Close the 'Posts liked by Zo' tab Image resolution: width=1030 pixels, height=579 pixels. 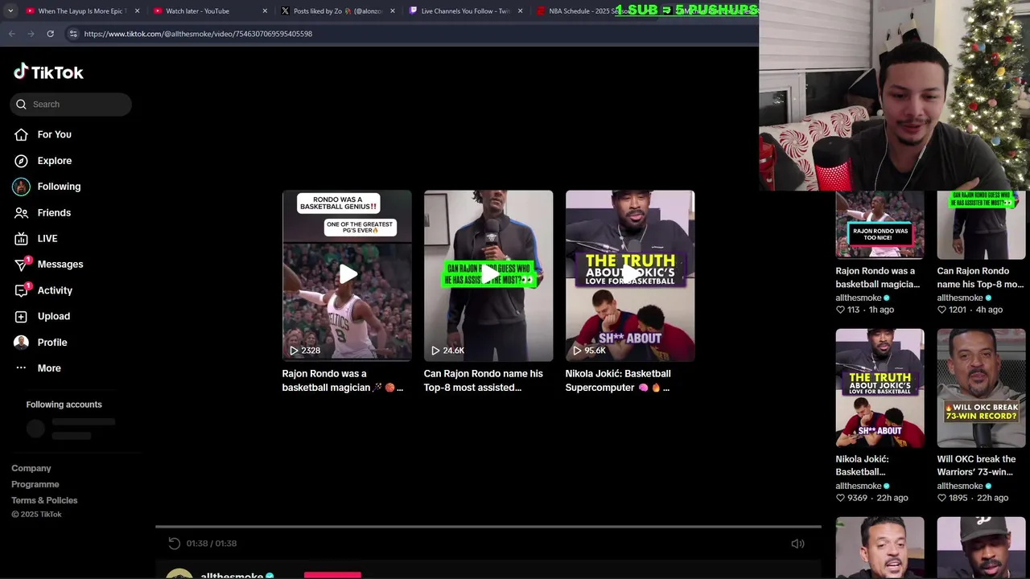tap(393, 11)
